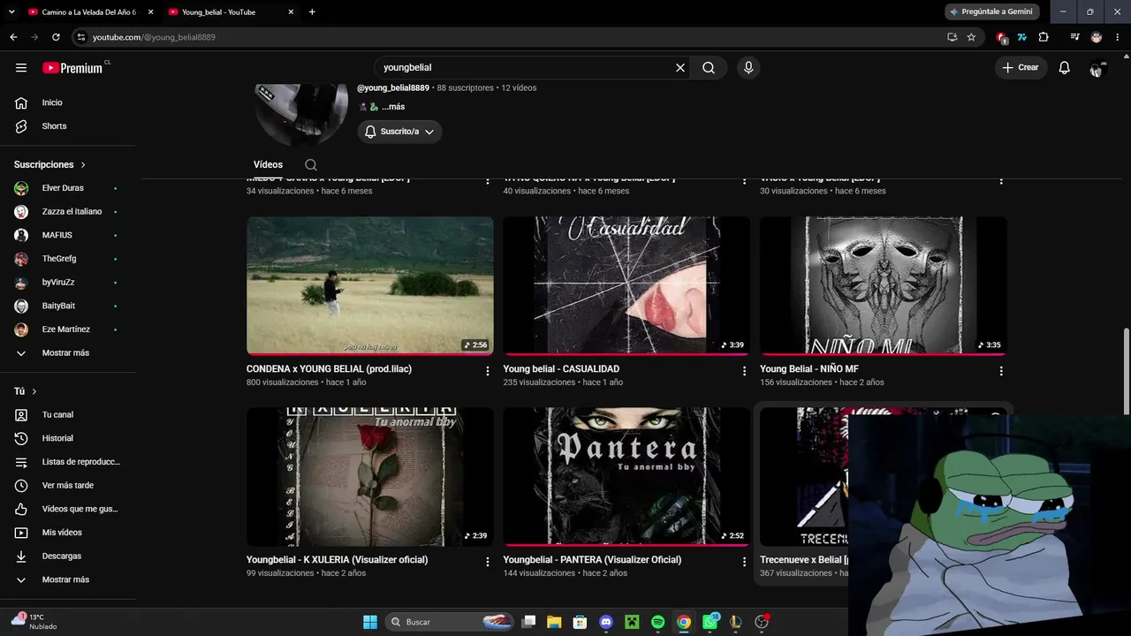
Task: Click the Crear button
Action: [1021, 68]
